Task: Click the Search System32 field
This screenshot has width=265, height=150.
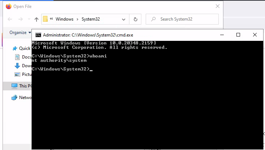Action: (x=182, y=19)
